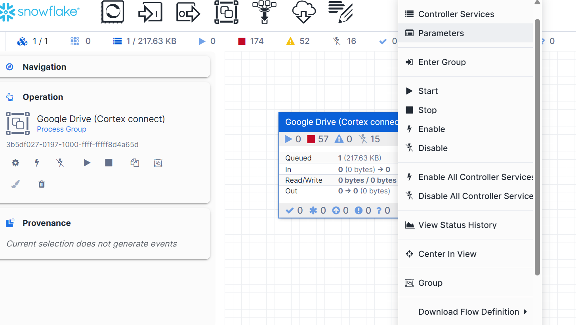Choose View Status History menu entry

click(465, 225)
